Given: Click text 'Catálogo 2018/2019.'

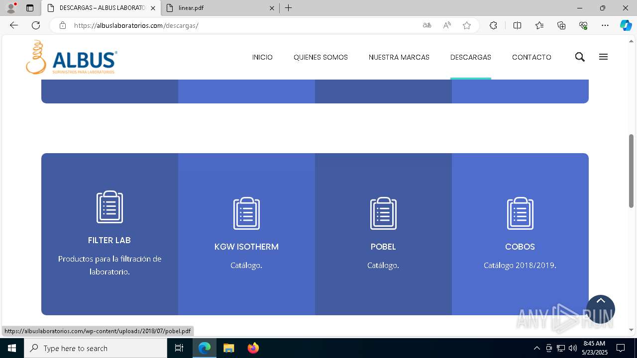Looking at the screenshot, I should (x=520, y=266).
